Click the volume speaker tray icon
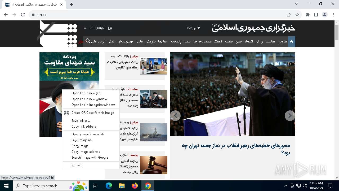The width and height of the screenshot is (339, 191). [305, 186]
